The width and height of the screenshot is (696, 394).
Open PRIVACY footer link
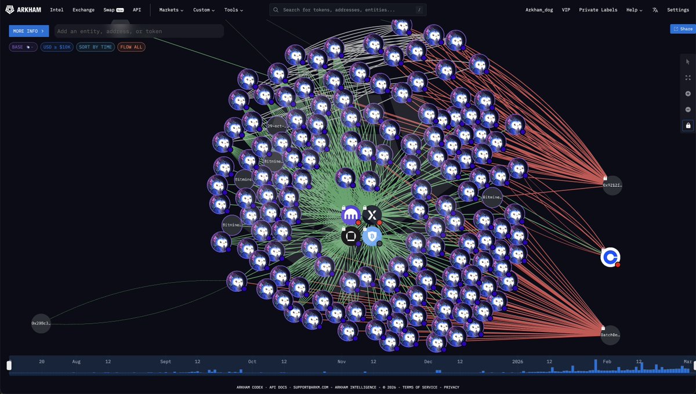point(451,387)
